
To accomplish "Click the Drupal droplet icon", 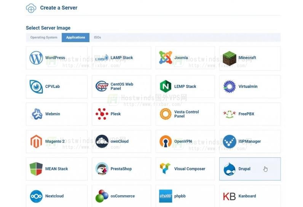I will click(230, 169).
